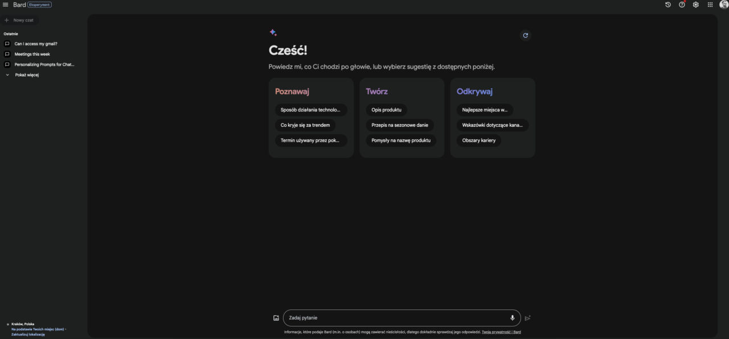
Task: Activate the microphone voice input
Action: [x=512, y=318]
